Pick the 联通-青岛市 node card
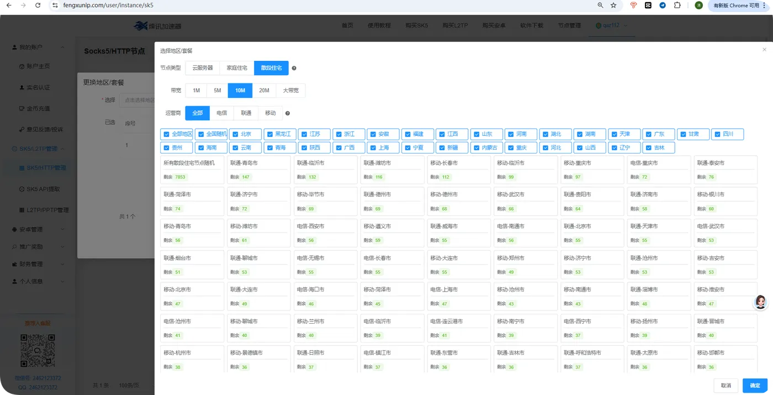 tap(259, 170)
